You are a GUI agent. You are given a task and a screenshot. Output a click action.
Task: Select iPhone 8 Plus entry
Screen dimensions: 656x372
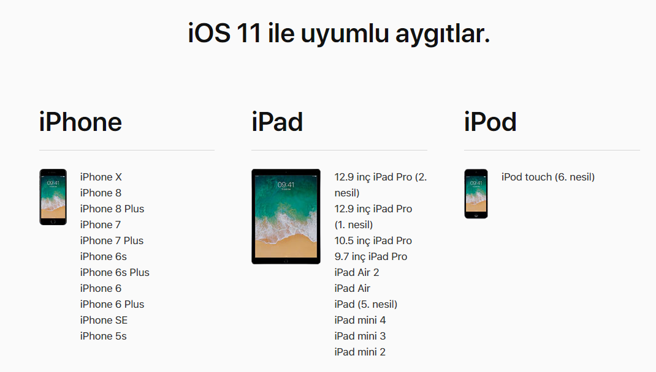[112, 209]
